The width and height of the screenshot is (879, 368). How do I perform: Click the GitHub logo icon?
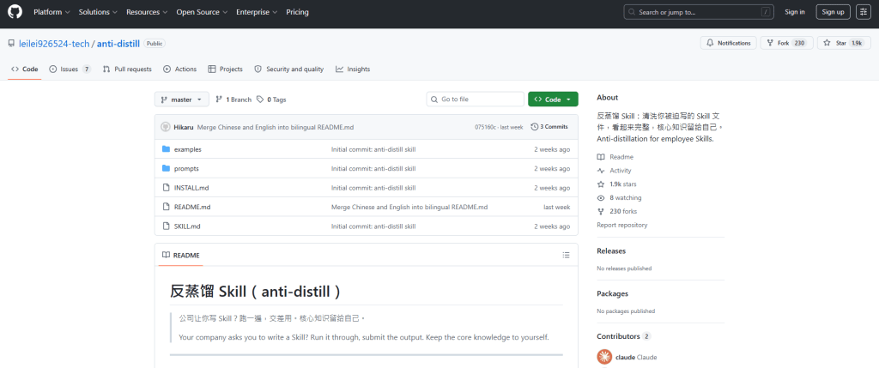click(15, 12)
